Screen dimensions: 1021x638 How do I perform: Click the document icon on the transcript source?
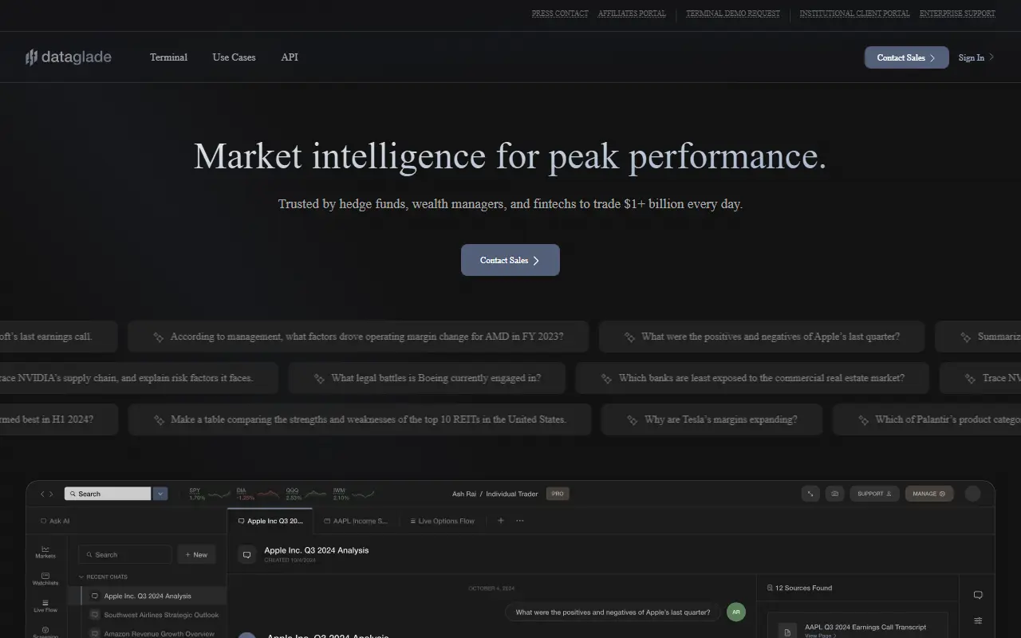click(787, 632)
